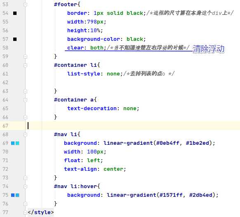Collapse the #nav li rule at line 68
240x217 pixels.
25,134
